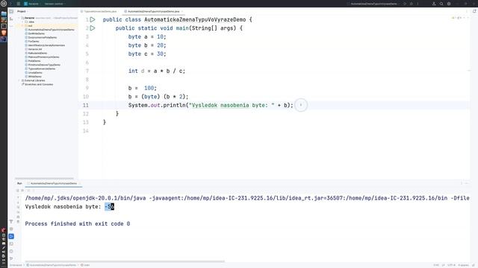Open Run panel options kebab menu
This screenshot has width=478, height=268.
462,183
